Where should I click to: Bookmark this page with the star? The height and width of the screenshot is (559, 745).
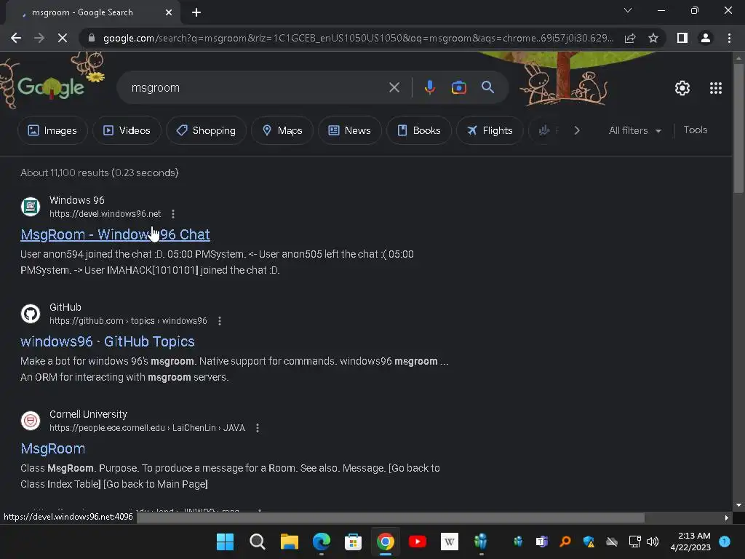[x=653, y=38]
